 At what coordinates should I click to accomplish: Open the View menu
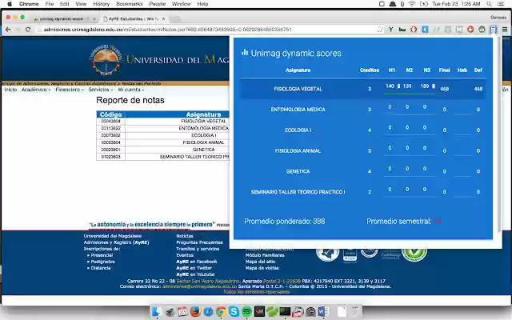[x=81, y=4]
